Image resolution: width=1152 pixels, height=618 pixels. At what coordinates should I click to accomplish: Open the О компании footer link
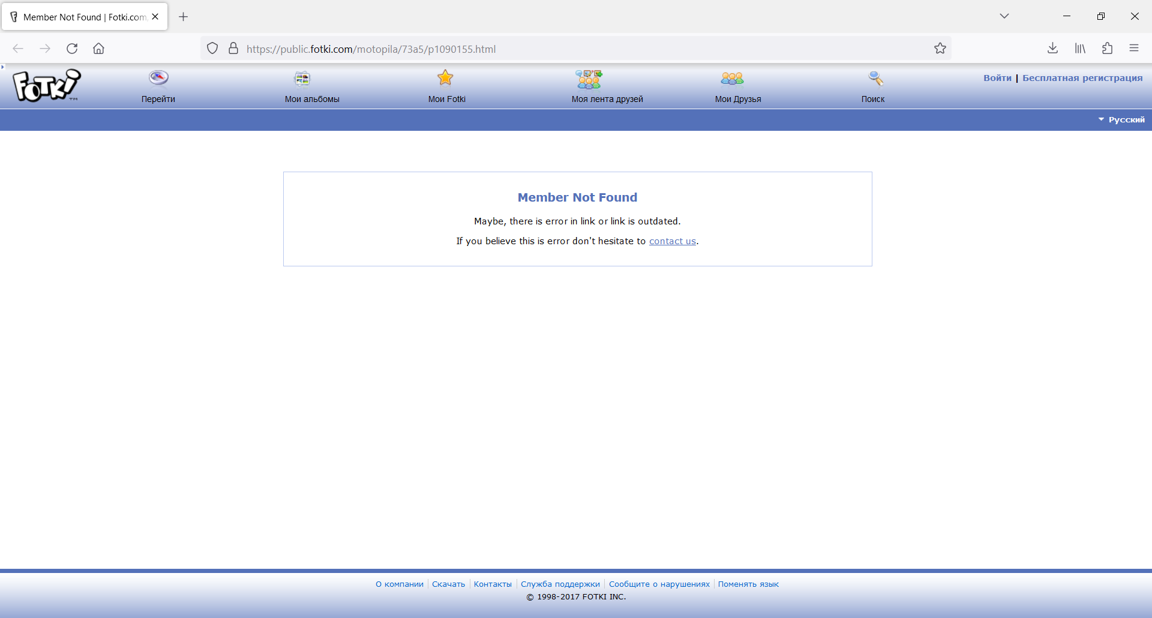coord(400,584)
